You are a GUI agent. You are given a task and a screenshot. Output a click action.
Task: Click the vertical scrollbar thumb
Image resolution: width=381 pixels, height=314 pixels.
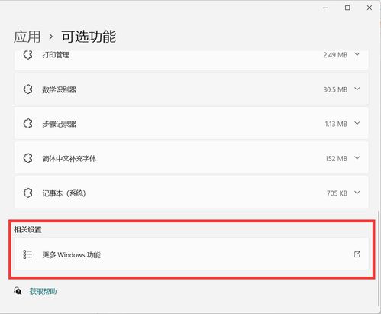[379, 257]
